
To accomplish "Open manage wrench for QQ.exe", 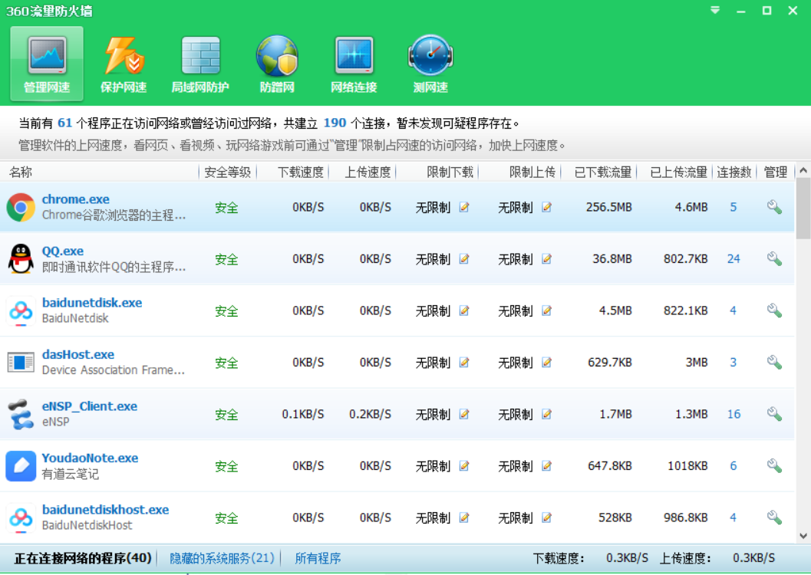I will tap(774, 259).
